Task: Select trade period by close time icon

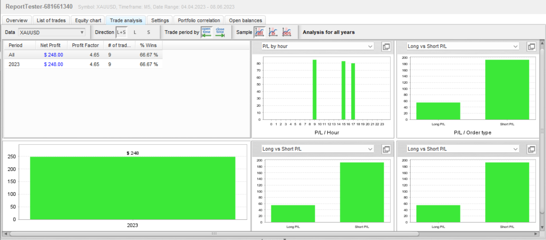Action: click(220, 32)
